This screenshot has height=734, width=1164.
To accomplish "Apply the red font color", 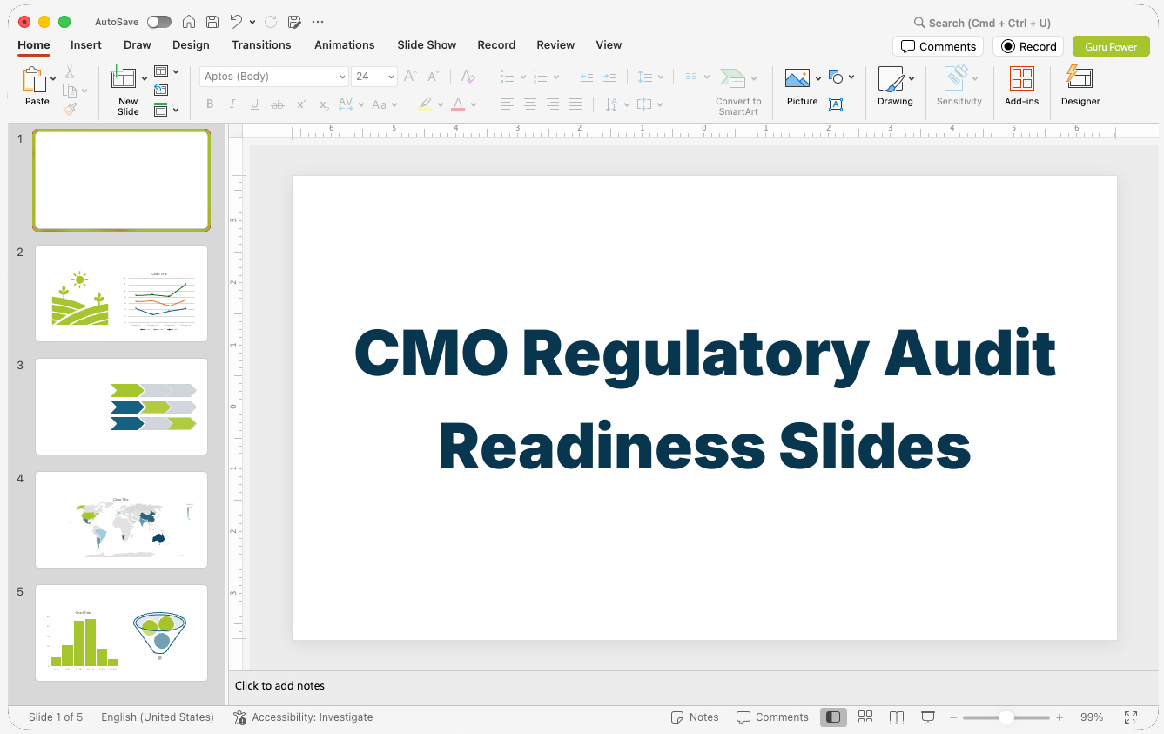I will (x=458, y=104).
